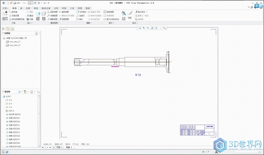
Task: Undo the last action
Action: [x=18, y=3]
